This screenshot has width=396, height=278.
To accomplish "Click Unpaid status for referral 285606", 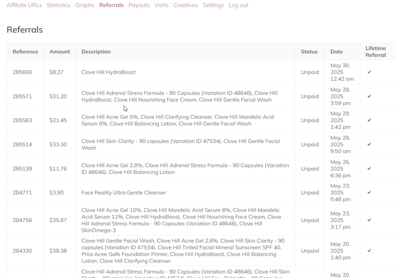I will click(x=310, y=72).
